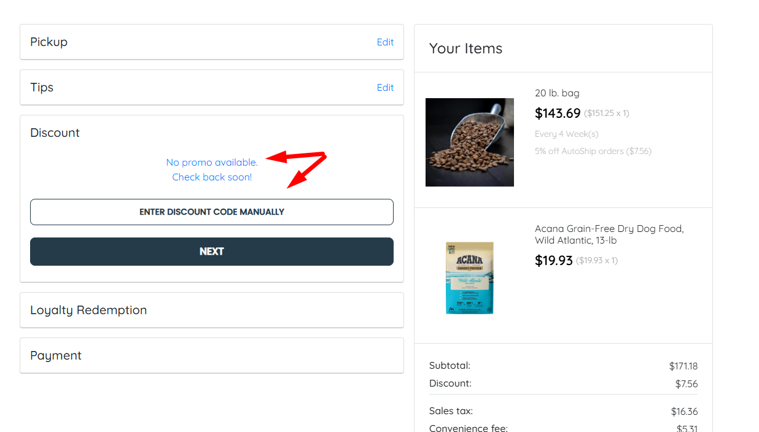Click Enter Discount Code Manually button
The image size is (759, 432).
(212, 212)
